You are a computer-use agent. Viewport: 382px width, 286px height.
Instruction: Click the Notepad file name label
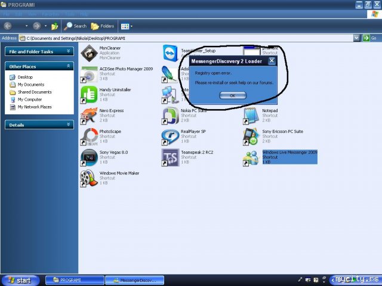[x=270, y=111]
